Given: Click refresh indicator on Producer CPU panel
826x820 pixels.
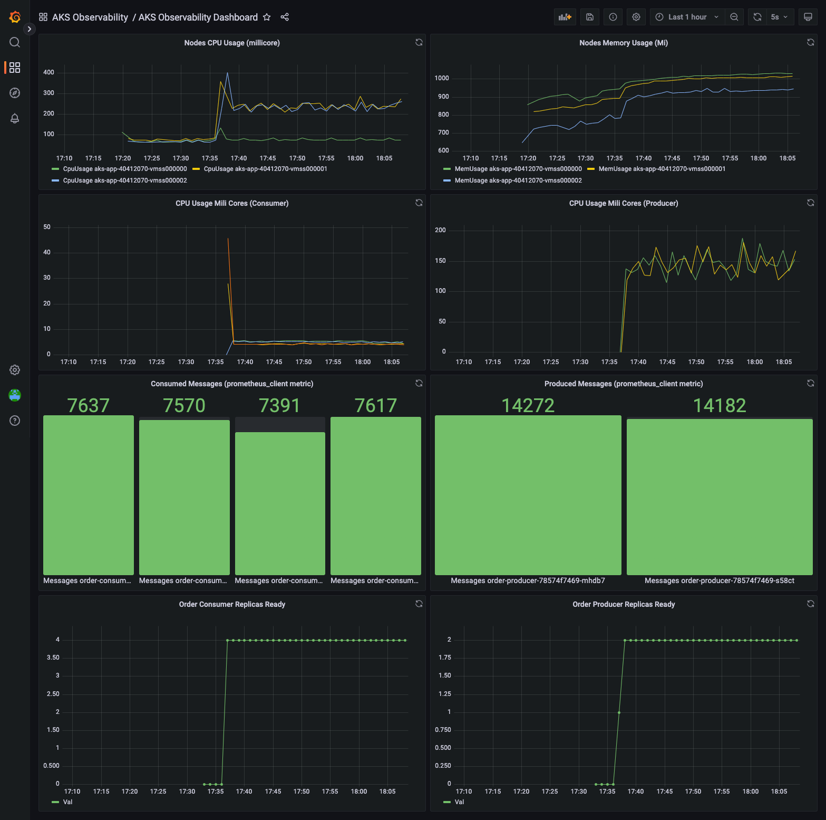Looking at the screenshot, I should [x=811, y=203].
